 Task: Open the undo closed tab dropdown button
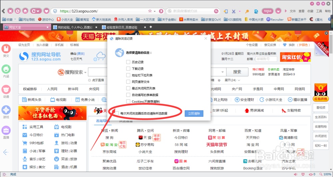36,11
